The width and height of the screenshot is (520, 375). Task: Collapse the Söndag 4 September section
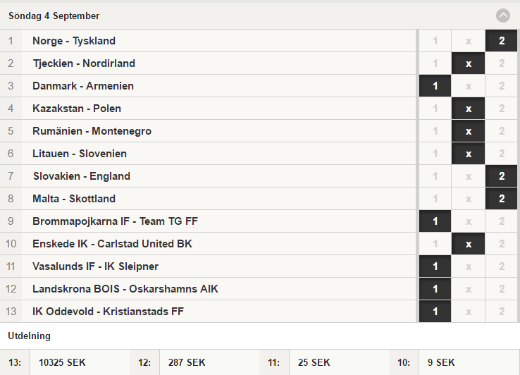[x=503, y=16]
